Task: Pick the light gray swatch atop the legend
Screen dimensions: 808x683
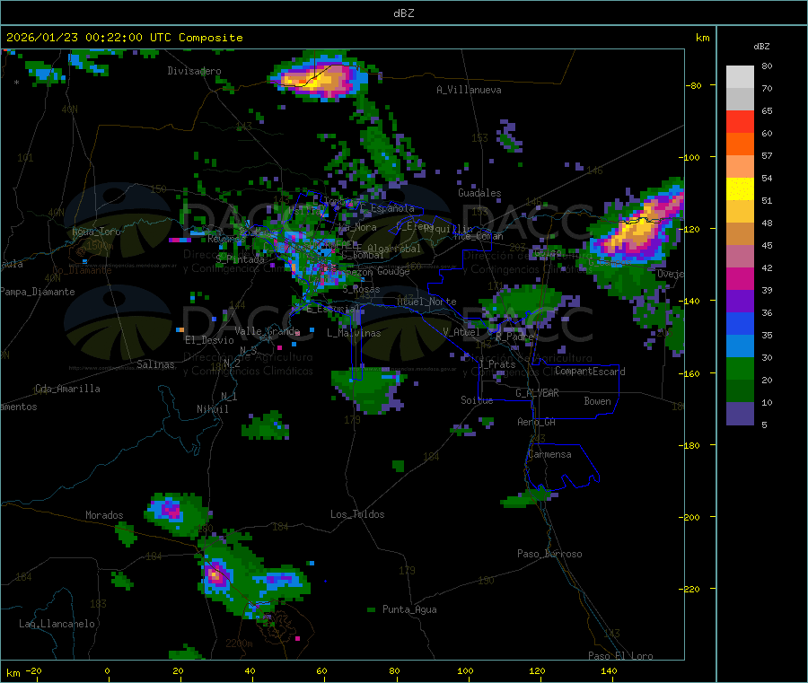Action: (x=740, y=76)
